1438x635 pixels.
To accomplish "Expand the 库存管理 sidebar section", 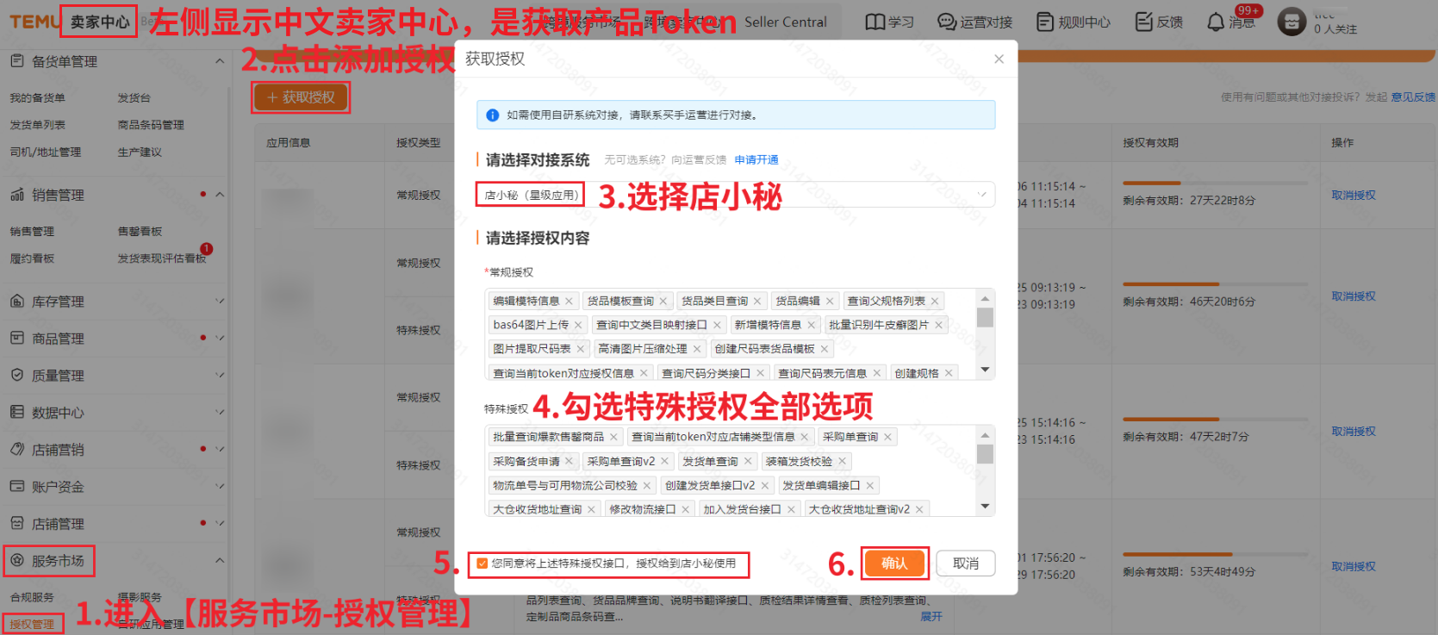I will click(x=220, y=301).
